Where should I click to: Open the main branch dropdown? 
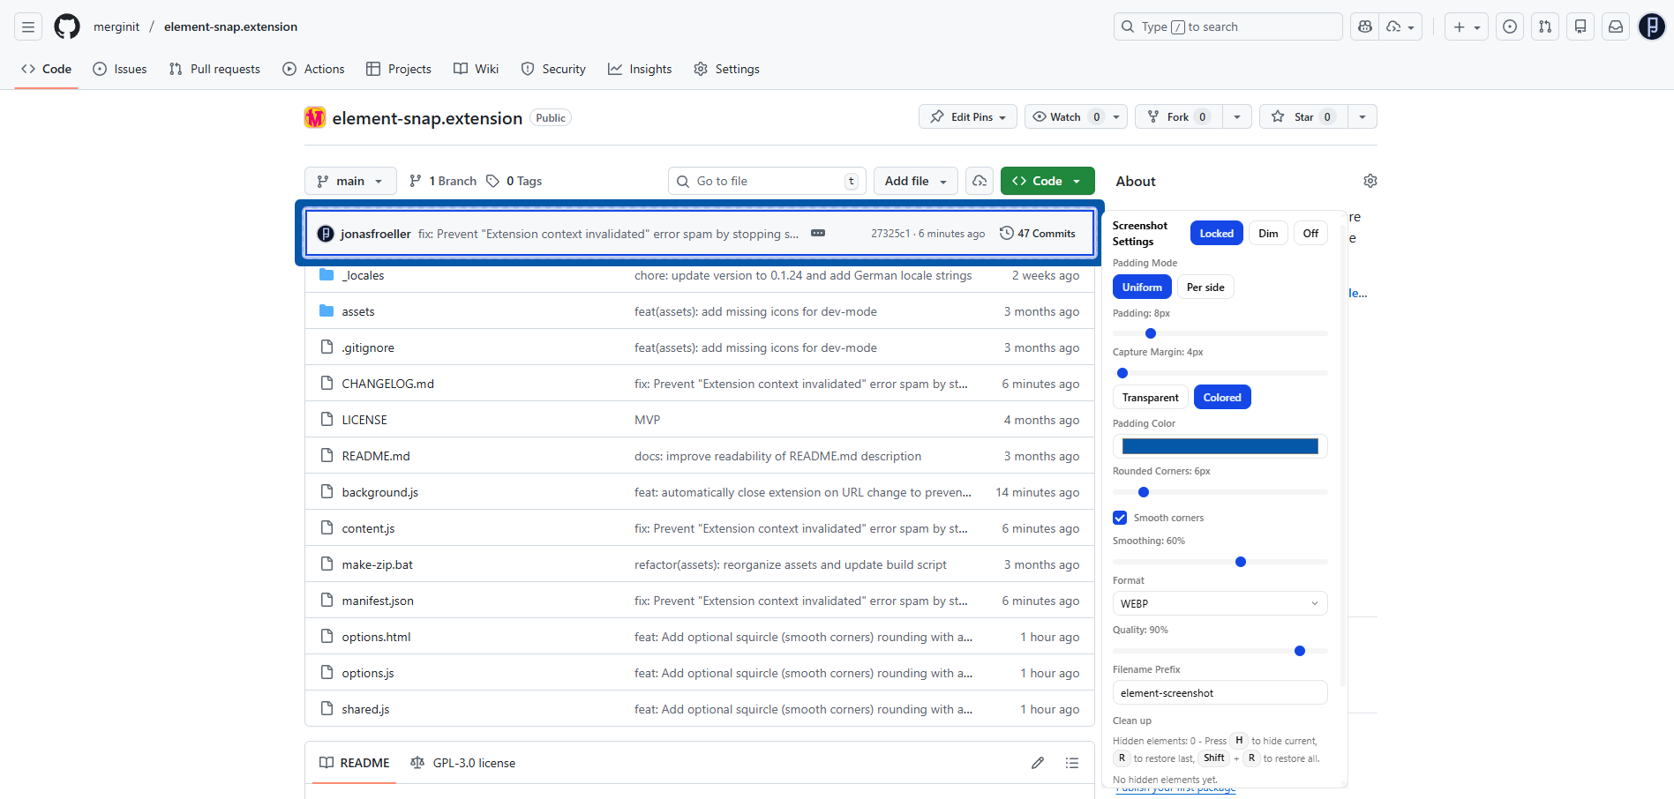point(349,180)
